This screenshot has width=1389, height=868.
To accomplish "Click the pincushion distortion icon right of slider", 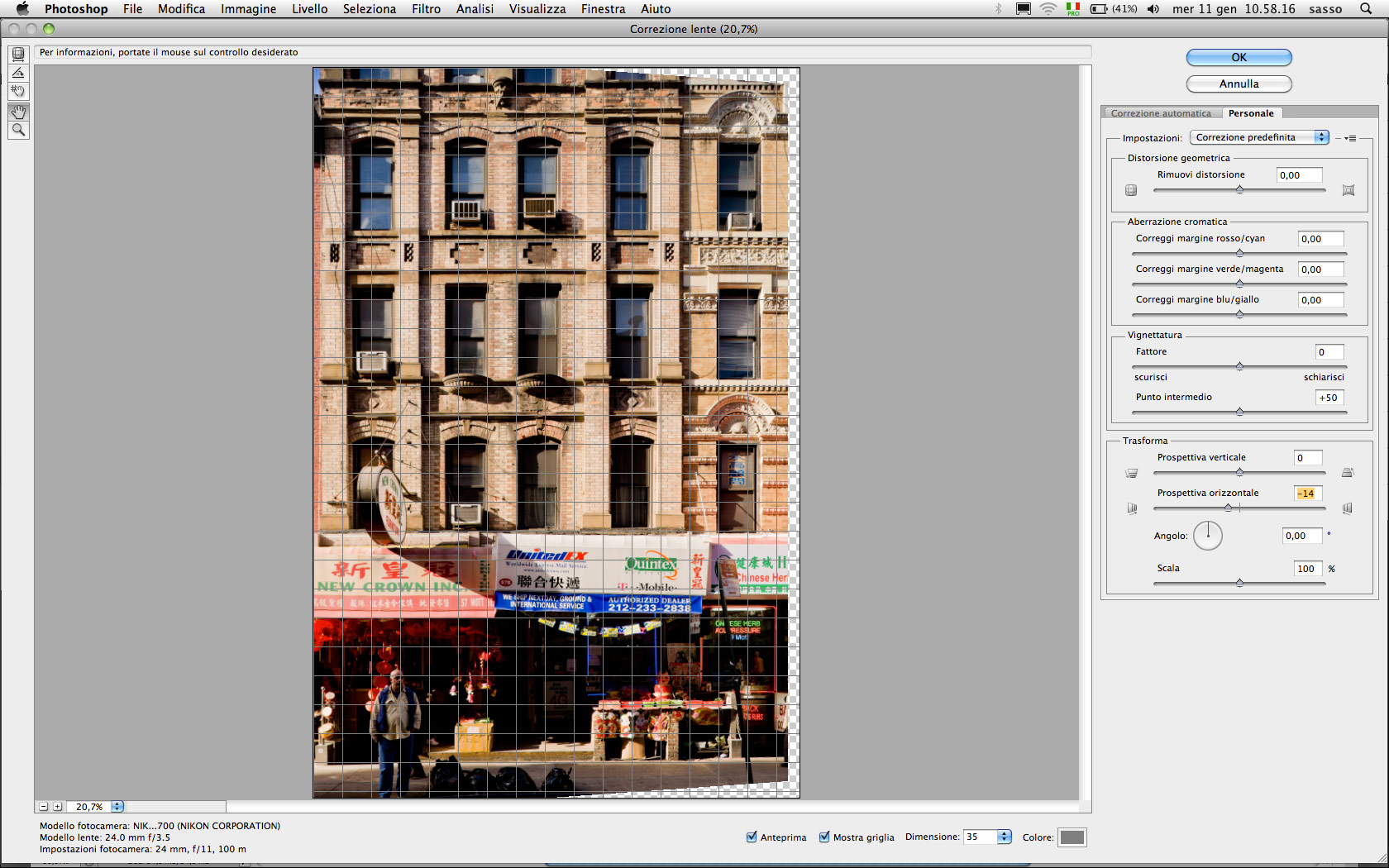I will click(x=1348, y=190).
